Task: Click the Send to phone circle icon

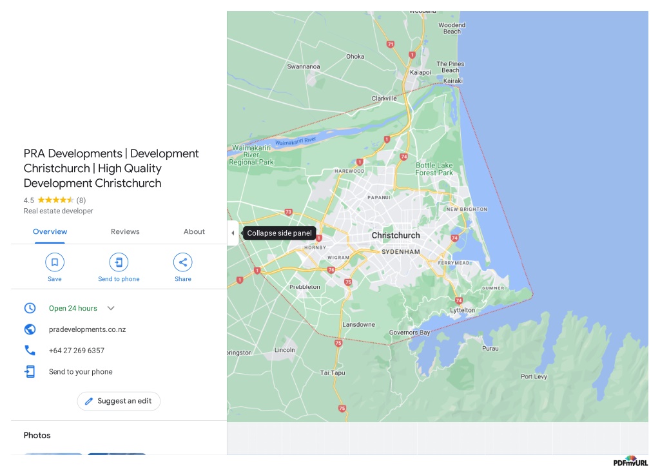Action: pyautogui.click(x=119, y=262)
